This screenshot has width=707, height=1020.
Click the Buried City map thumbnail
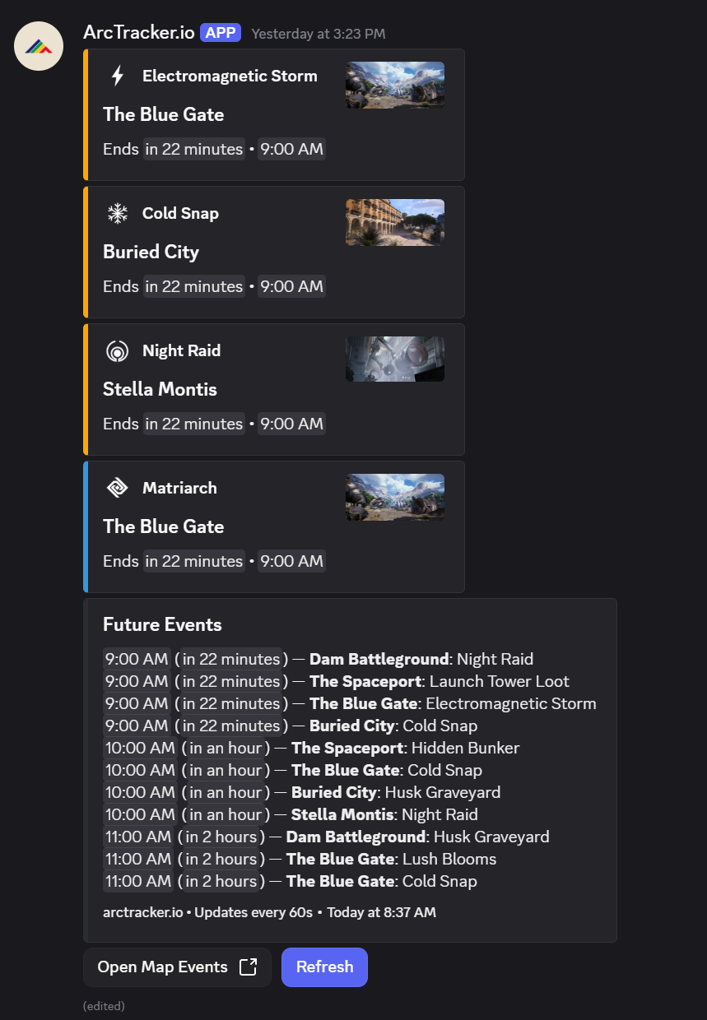394,222
